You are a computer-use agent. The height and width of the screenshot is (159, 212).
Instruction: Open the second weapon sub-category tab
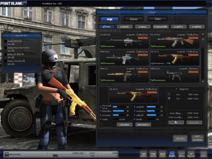[x=125, y=27]
